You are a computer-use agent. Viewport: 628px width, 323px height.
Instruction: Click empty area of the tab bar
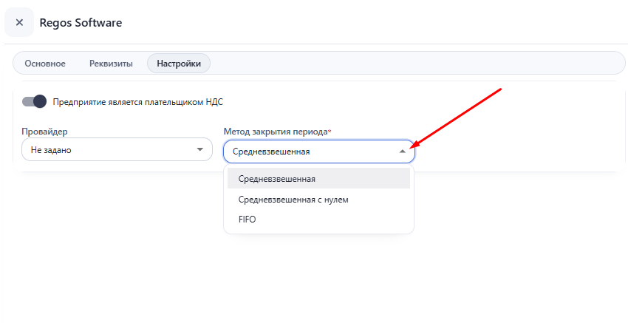coord(417,64)
